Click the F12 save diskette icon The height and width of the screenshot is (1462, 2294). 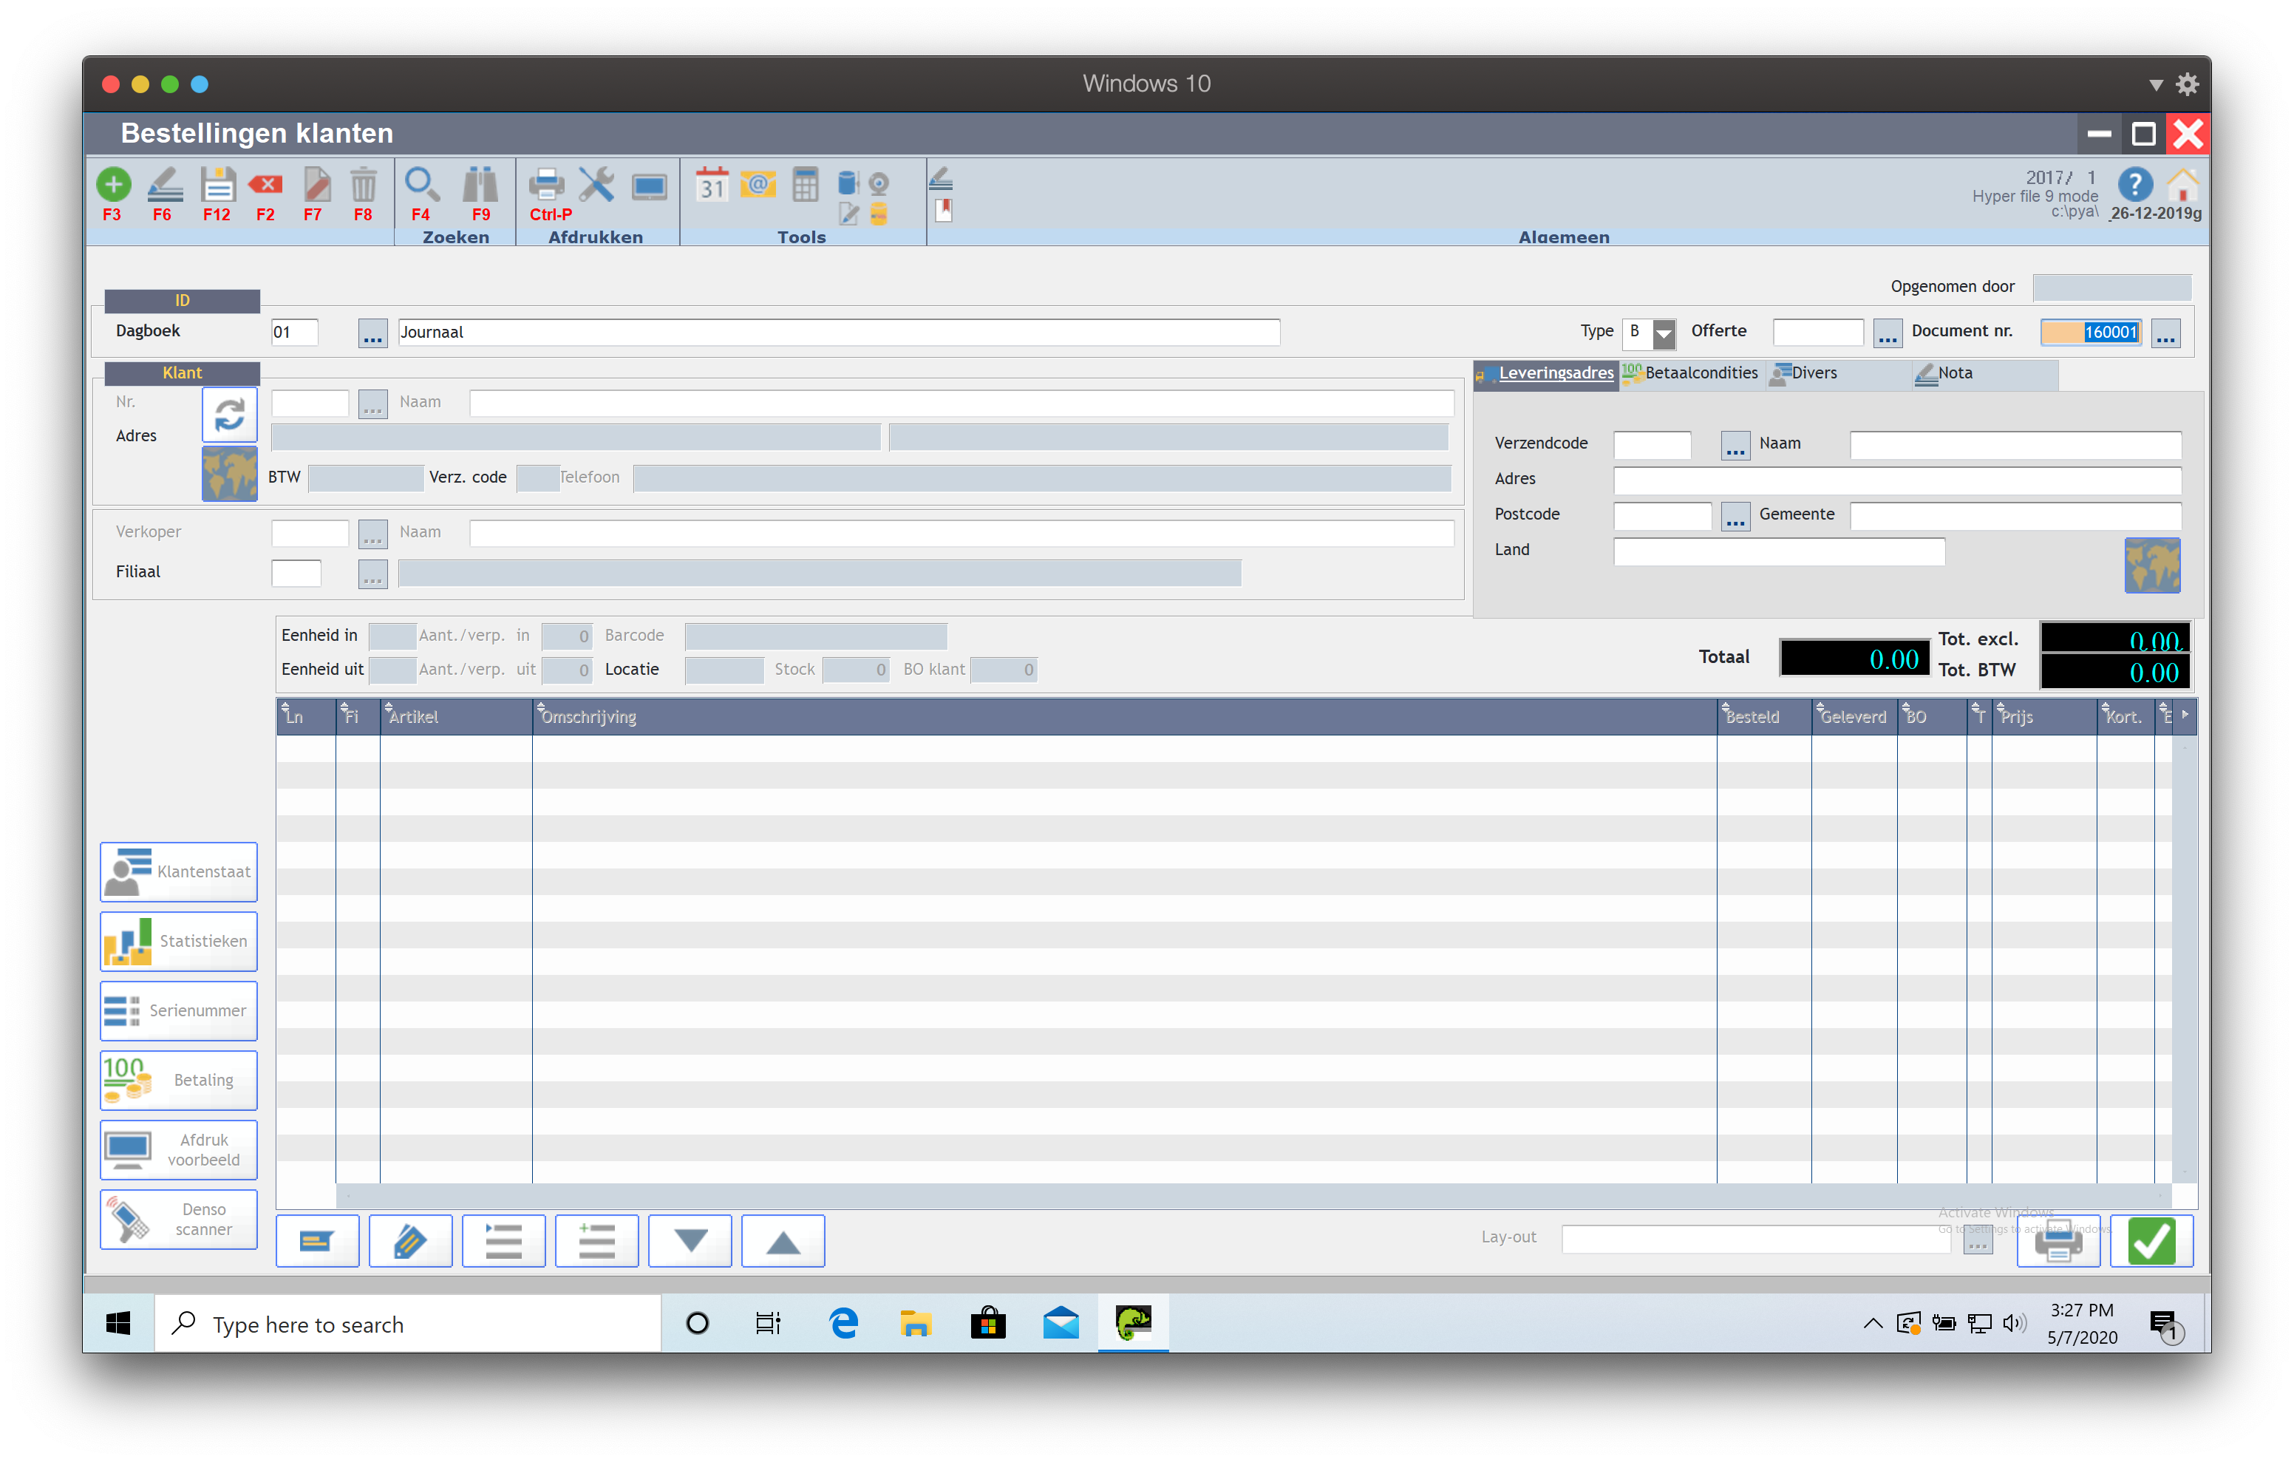[217, 184]
